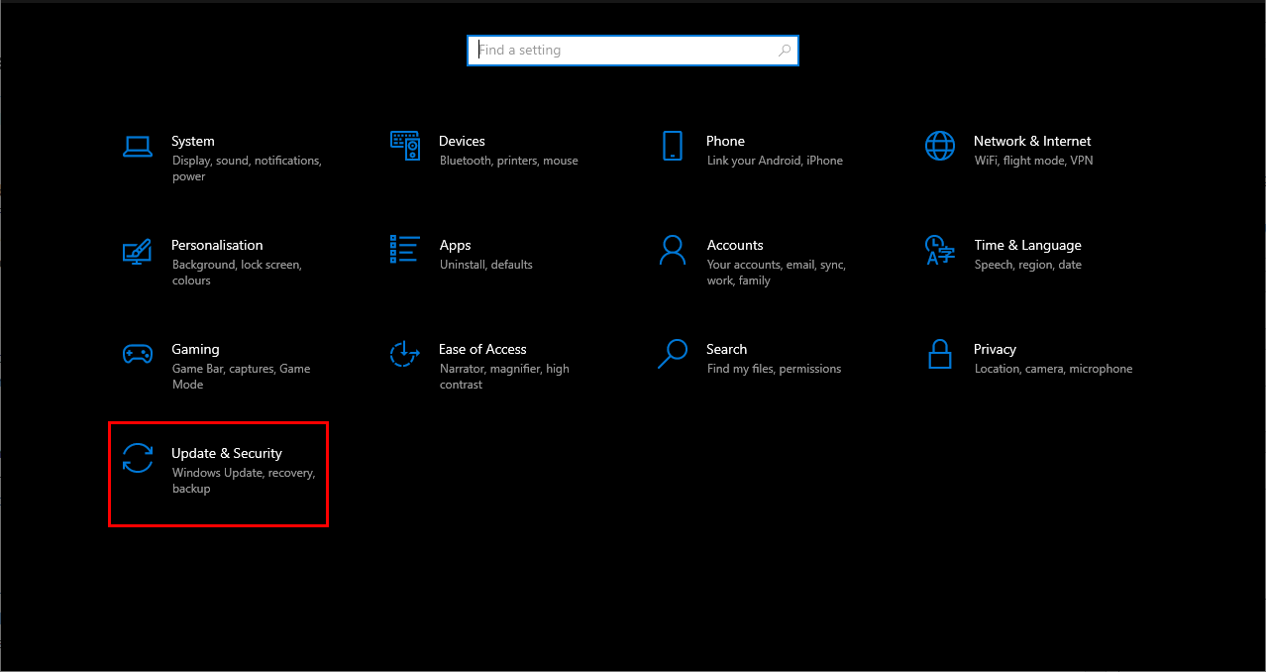Click 'Location, camera, microphone' text
This screenshot has height=672, width=1266.
click(1054, 369)
